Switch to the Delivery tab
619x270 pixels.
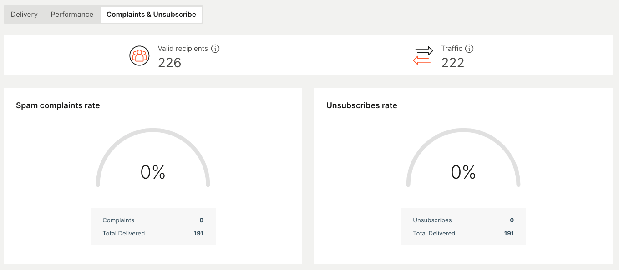[x=24, y=15]
